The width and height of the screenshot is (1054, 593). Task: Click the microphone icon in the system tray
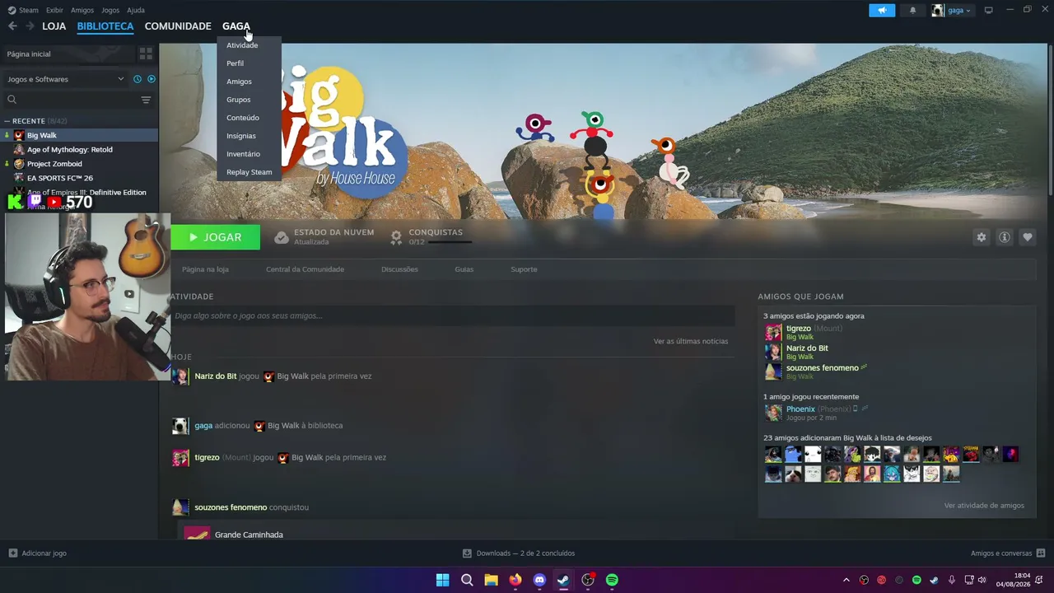point(952,580)
